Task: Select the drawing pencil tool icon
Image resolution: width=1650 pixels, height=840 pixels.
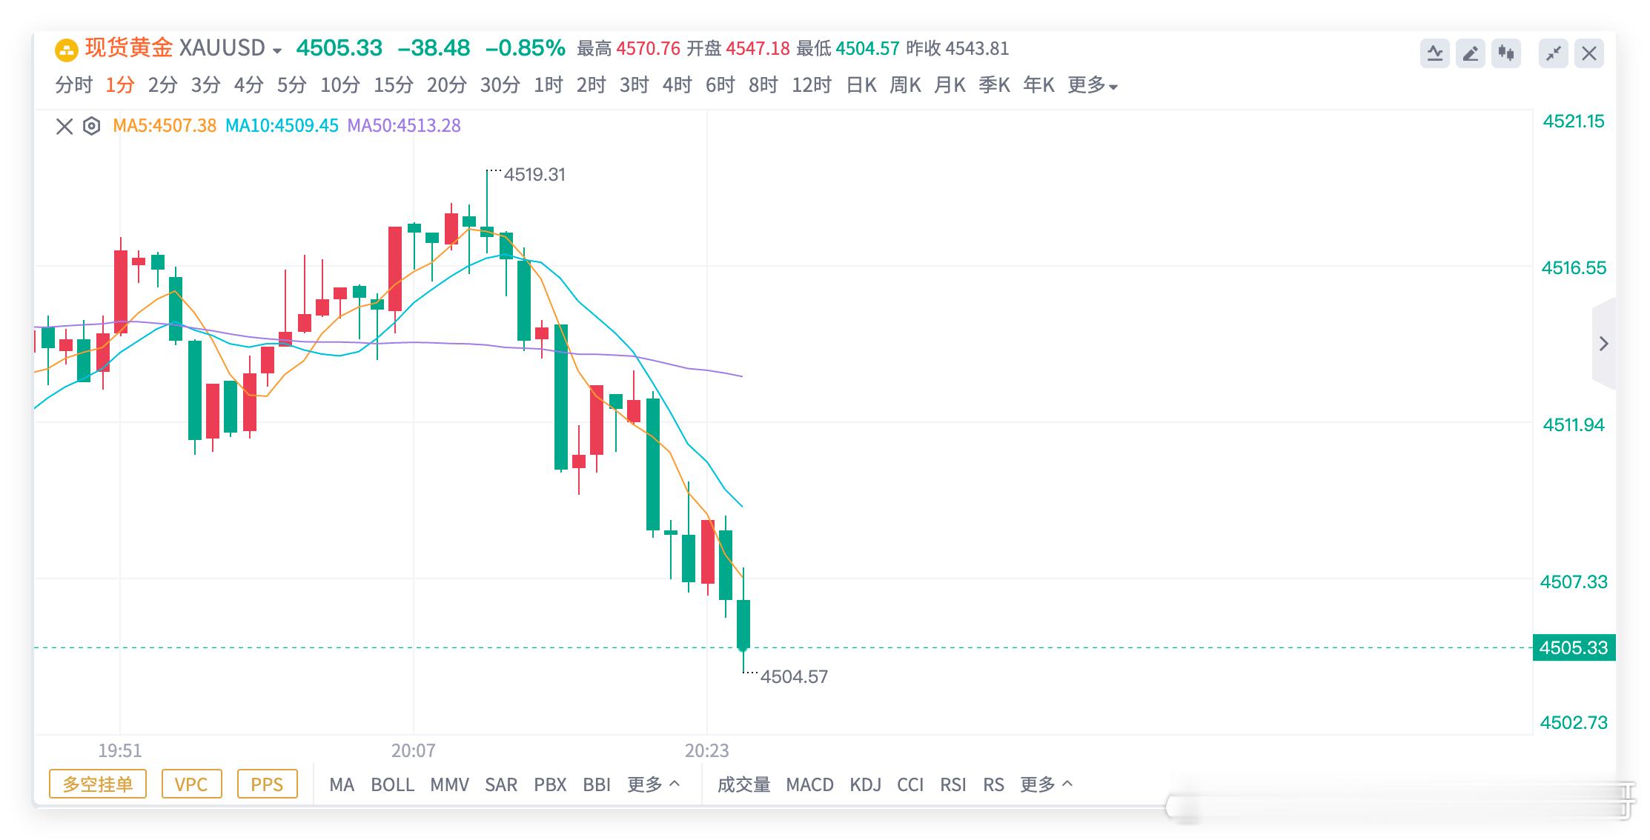Action: 1471,53
